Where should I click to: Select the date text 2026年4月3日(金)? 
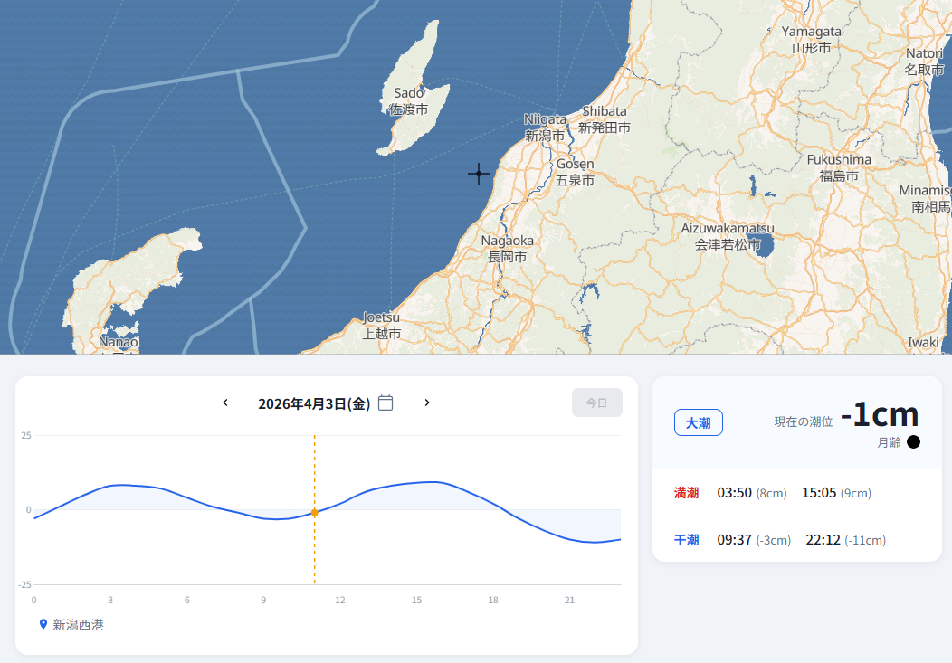(314, 403)
